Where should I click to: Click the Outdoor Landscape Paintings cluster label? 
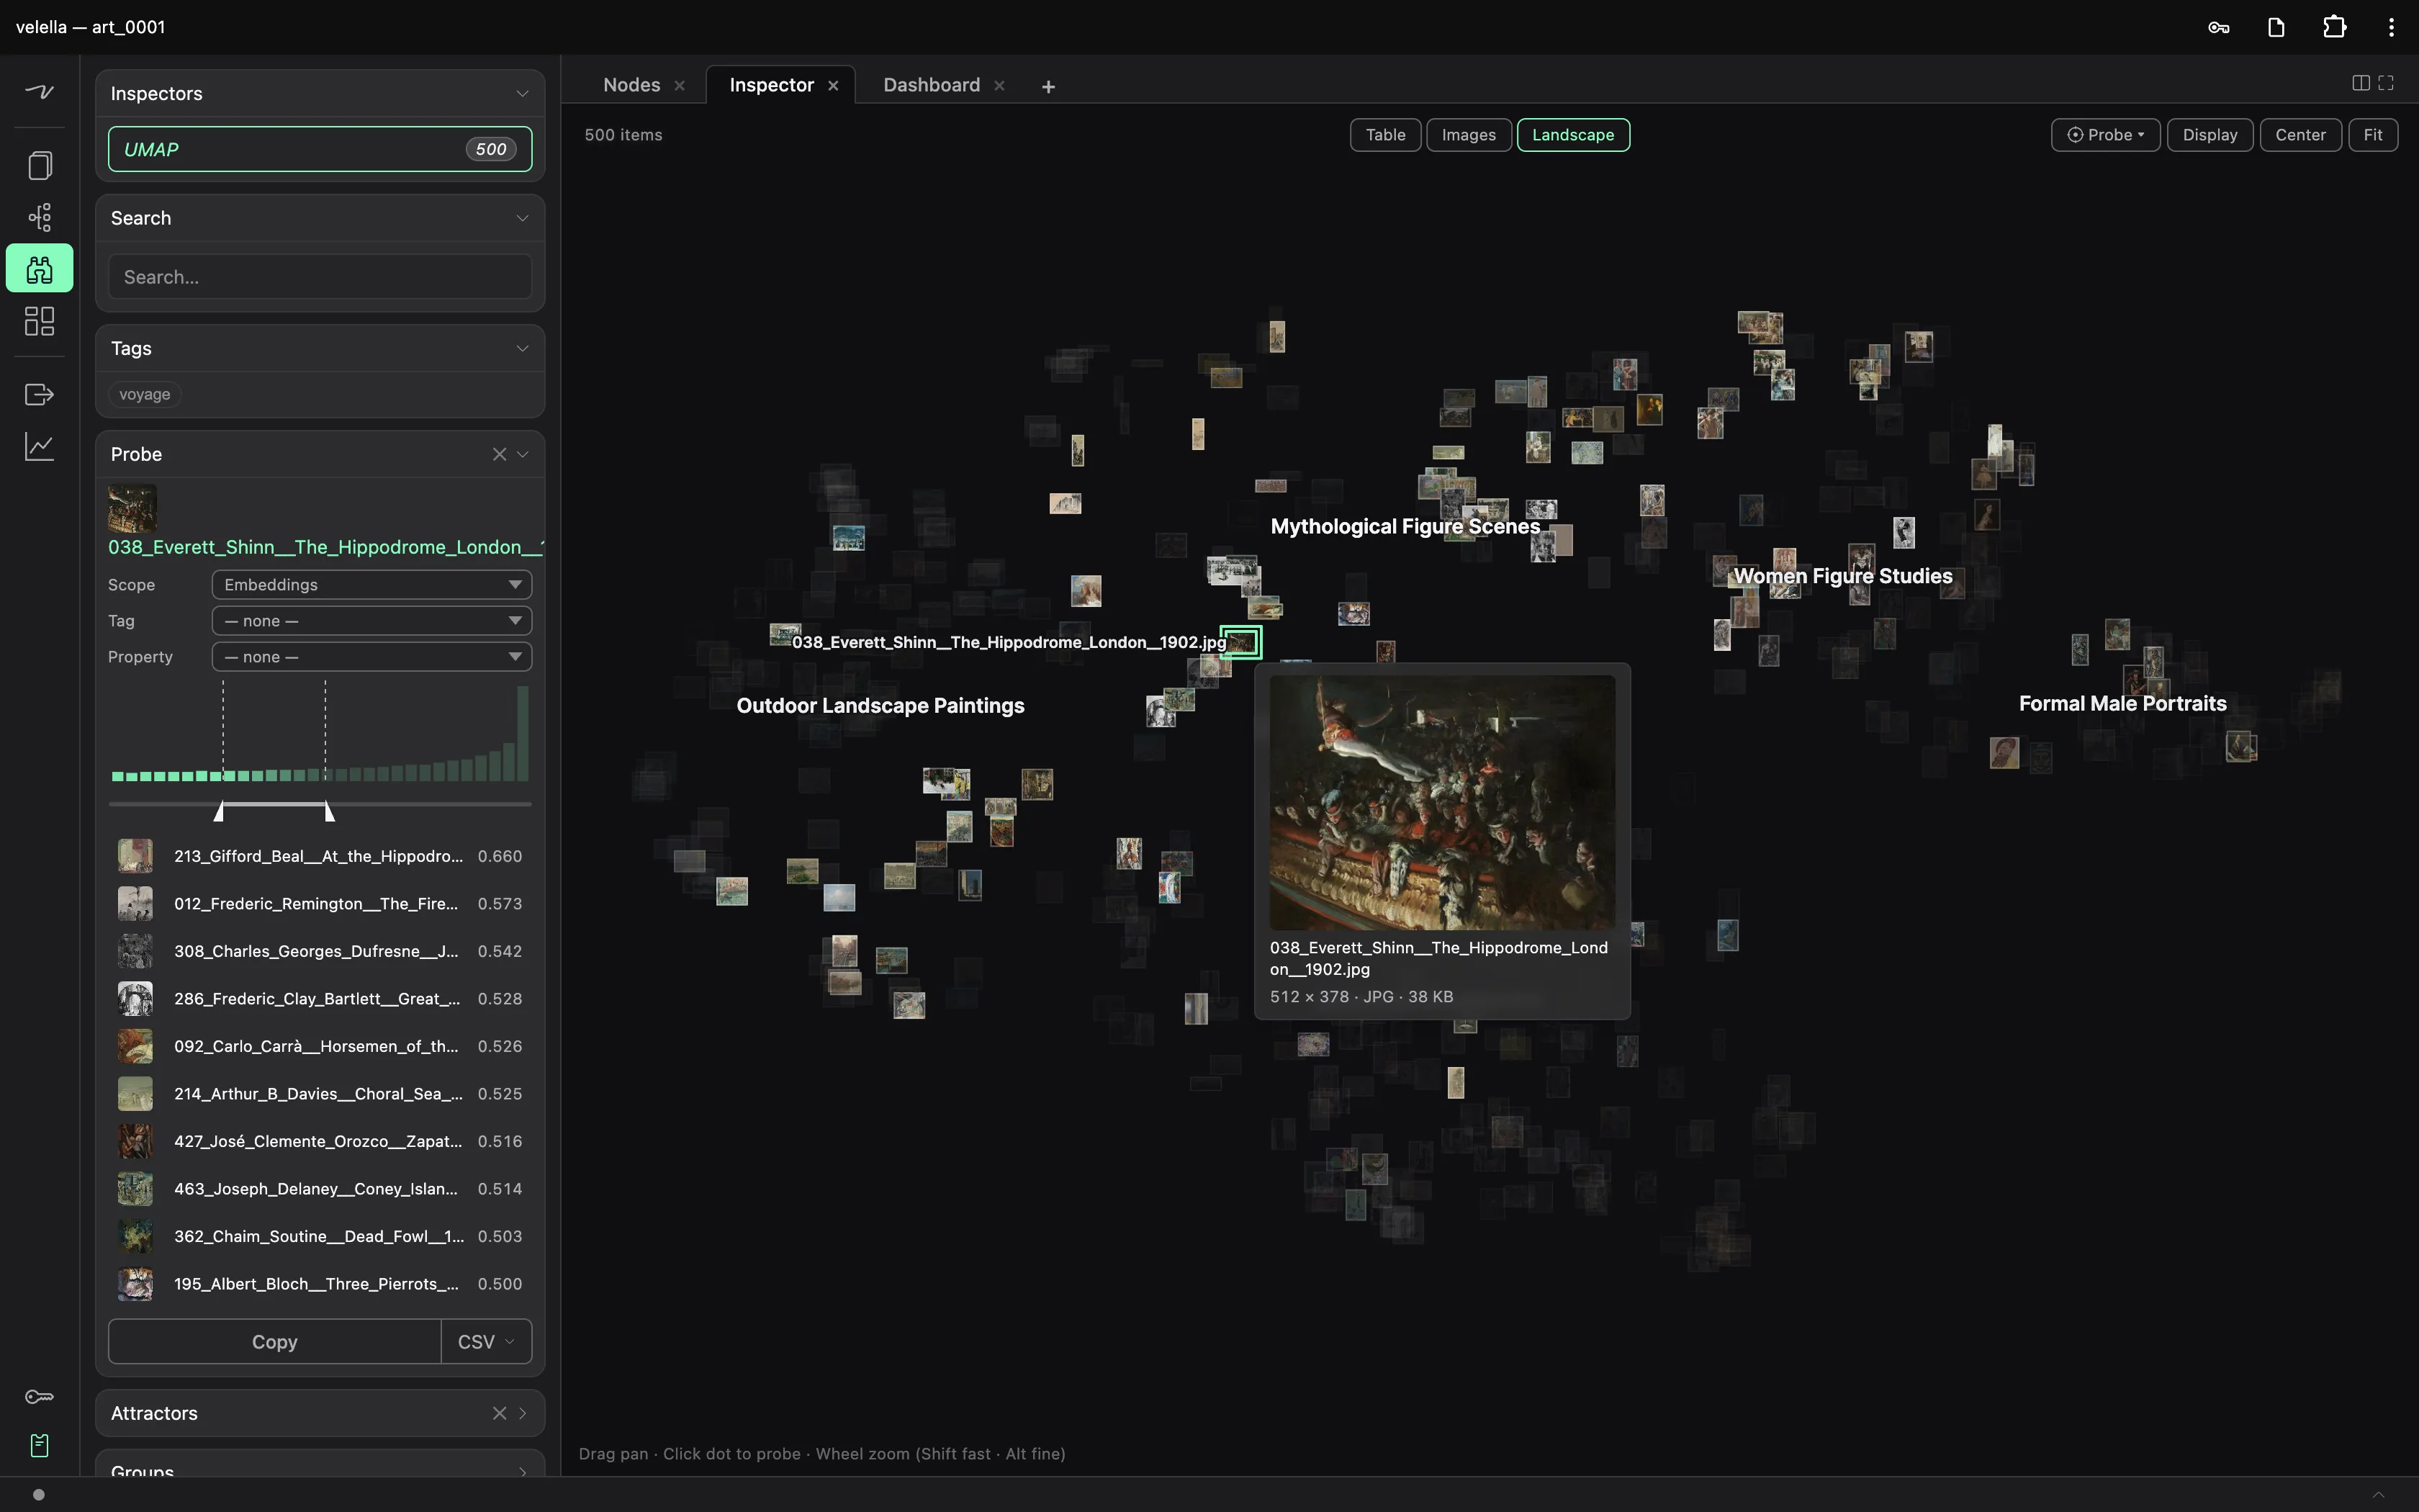click(880, 706)
